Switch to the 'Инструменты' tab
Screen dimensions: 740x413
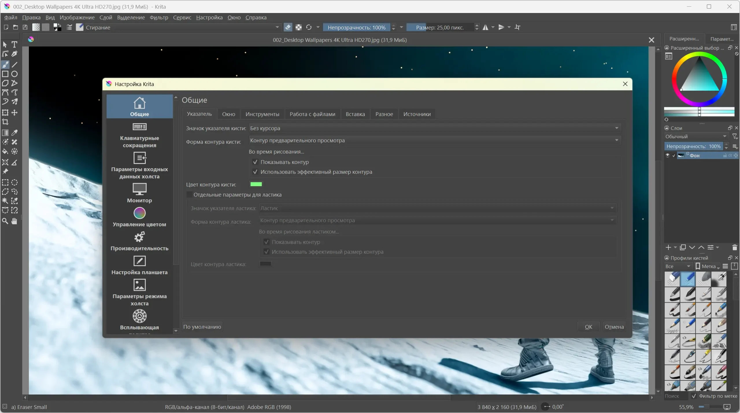coord(262,114)
